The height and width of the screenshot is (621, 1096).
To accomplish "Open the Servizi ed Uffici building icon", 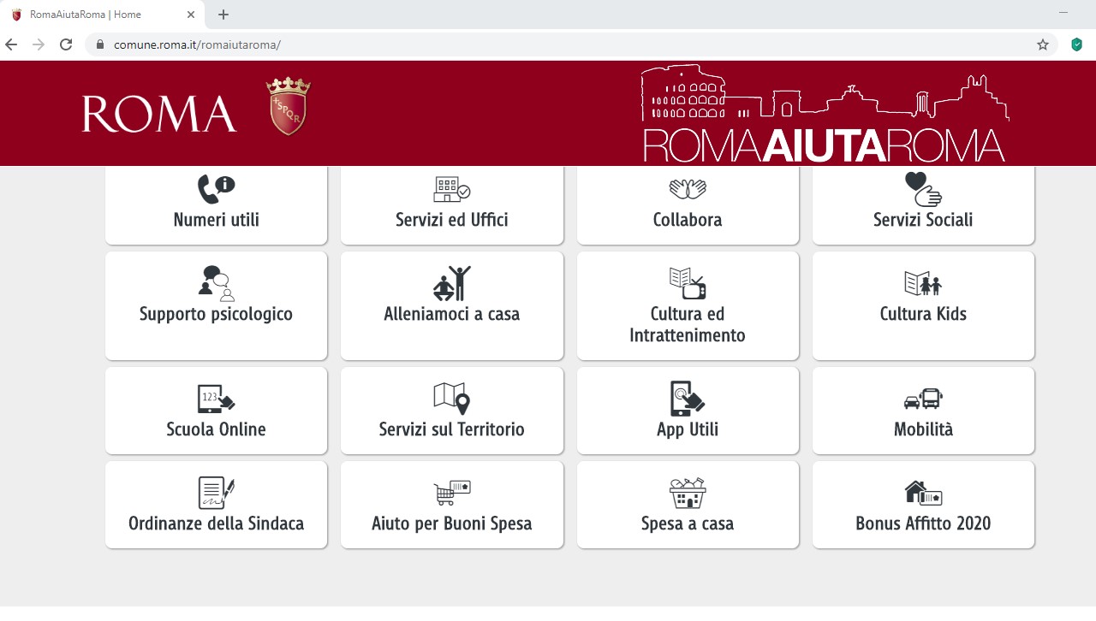I will click(x=452, y=189).
